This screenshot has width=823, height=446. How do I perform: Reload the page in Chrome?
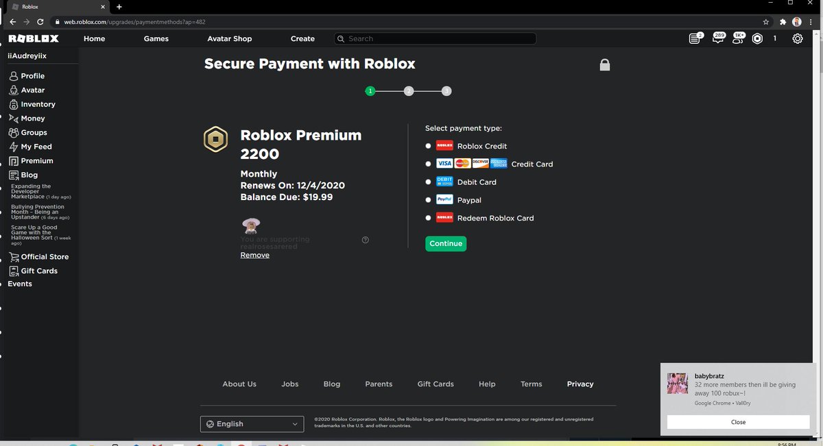(40, 22)
